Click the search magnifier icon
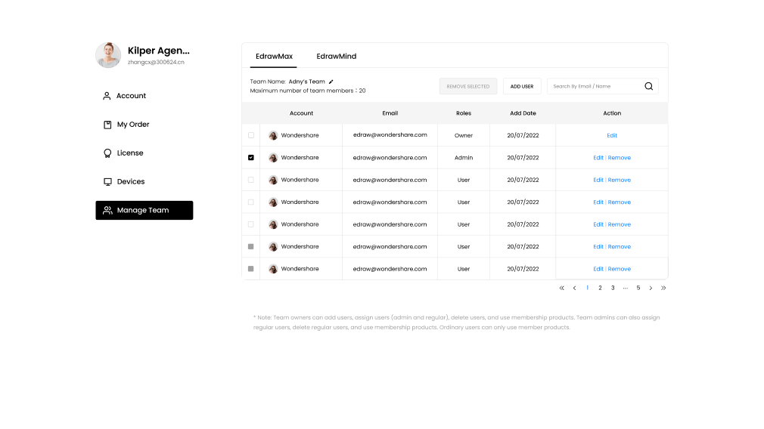 648,86
